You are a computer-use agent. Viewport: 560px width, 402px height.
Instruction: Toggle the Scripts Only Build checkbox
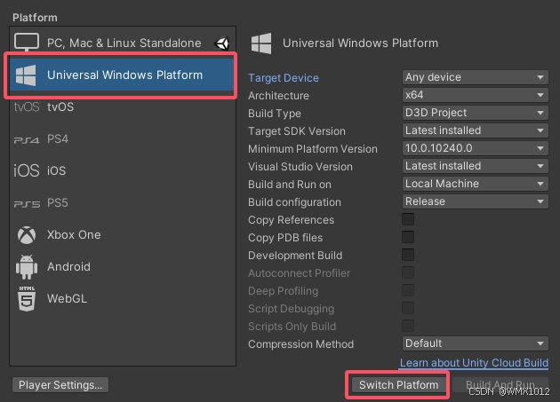coord(408,326)
